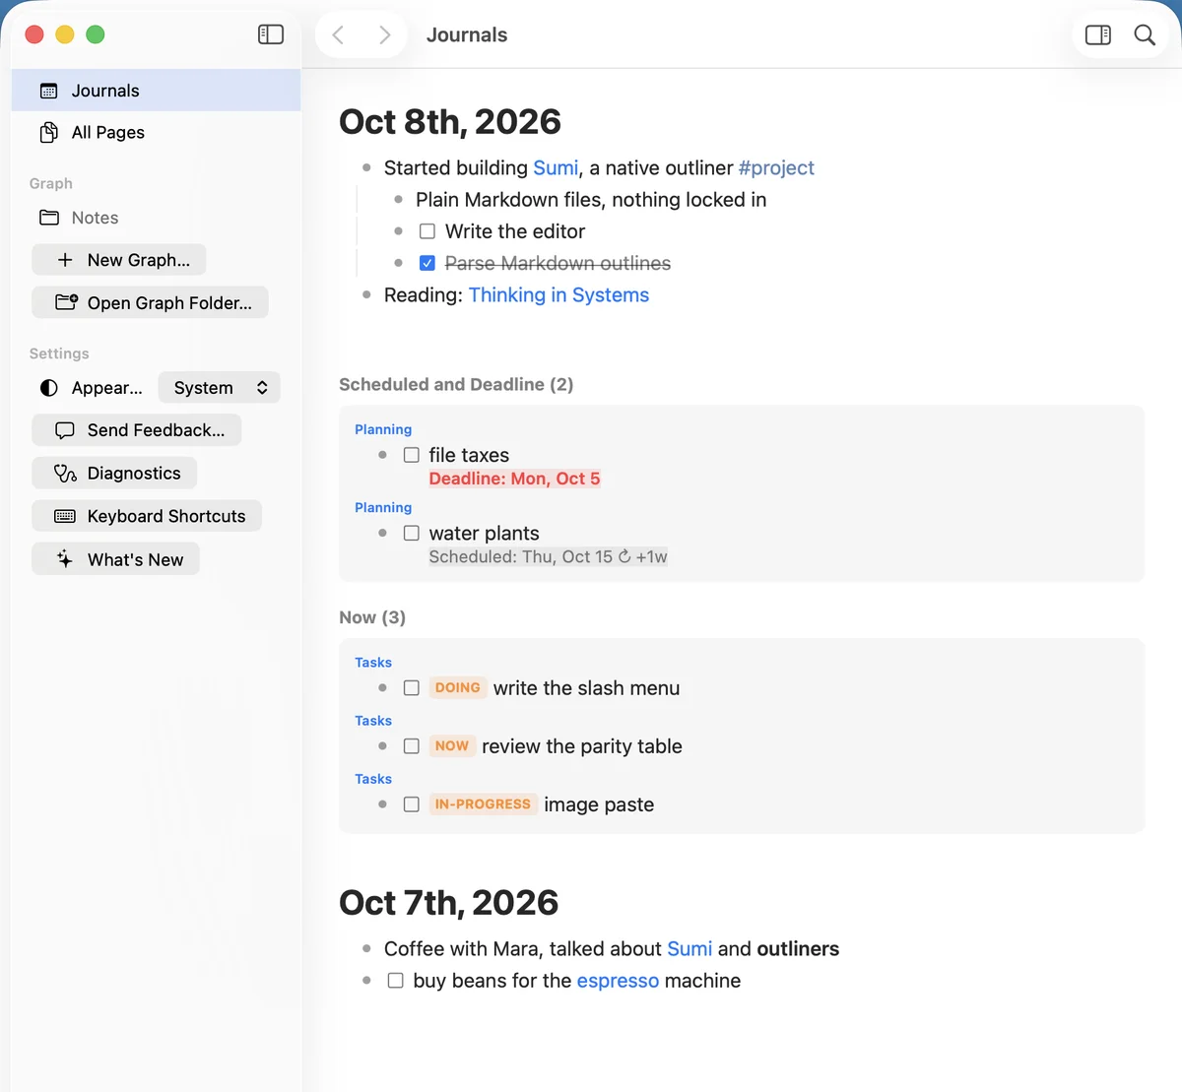Click the Now (3) section header

[372, 617]
